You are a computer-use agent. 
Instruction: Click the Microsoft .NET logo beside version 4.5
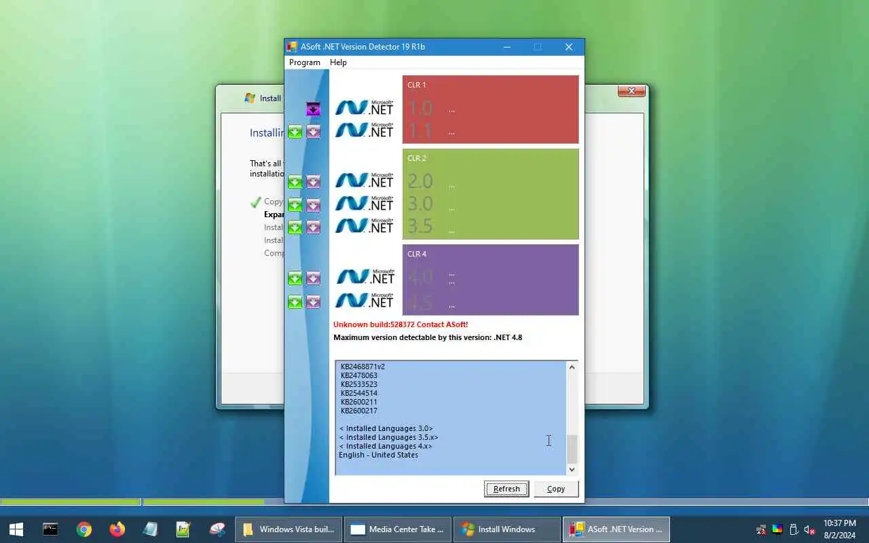(365, 299)
